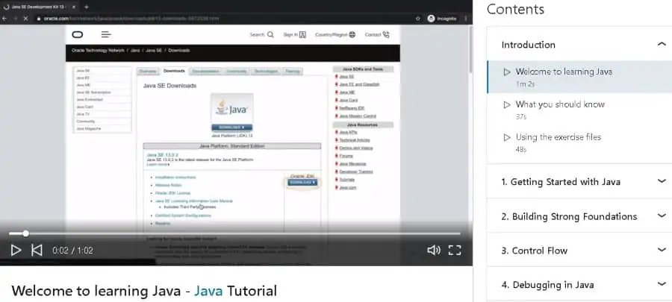Image resolution: width=672 pixels, height=302 pixels.
Task: Click the Oracle JDK Download button
Action: [302, 182]
